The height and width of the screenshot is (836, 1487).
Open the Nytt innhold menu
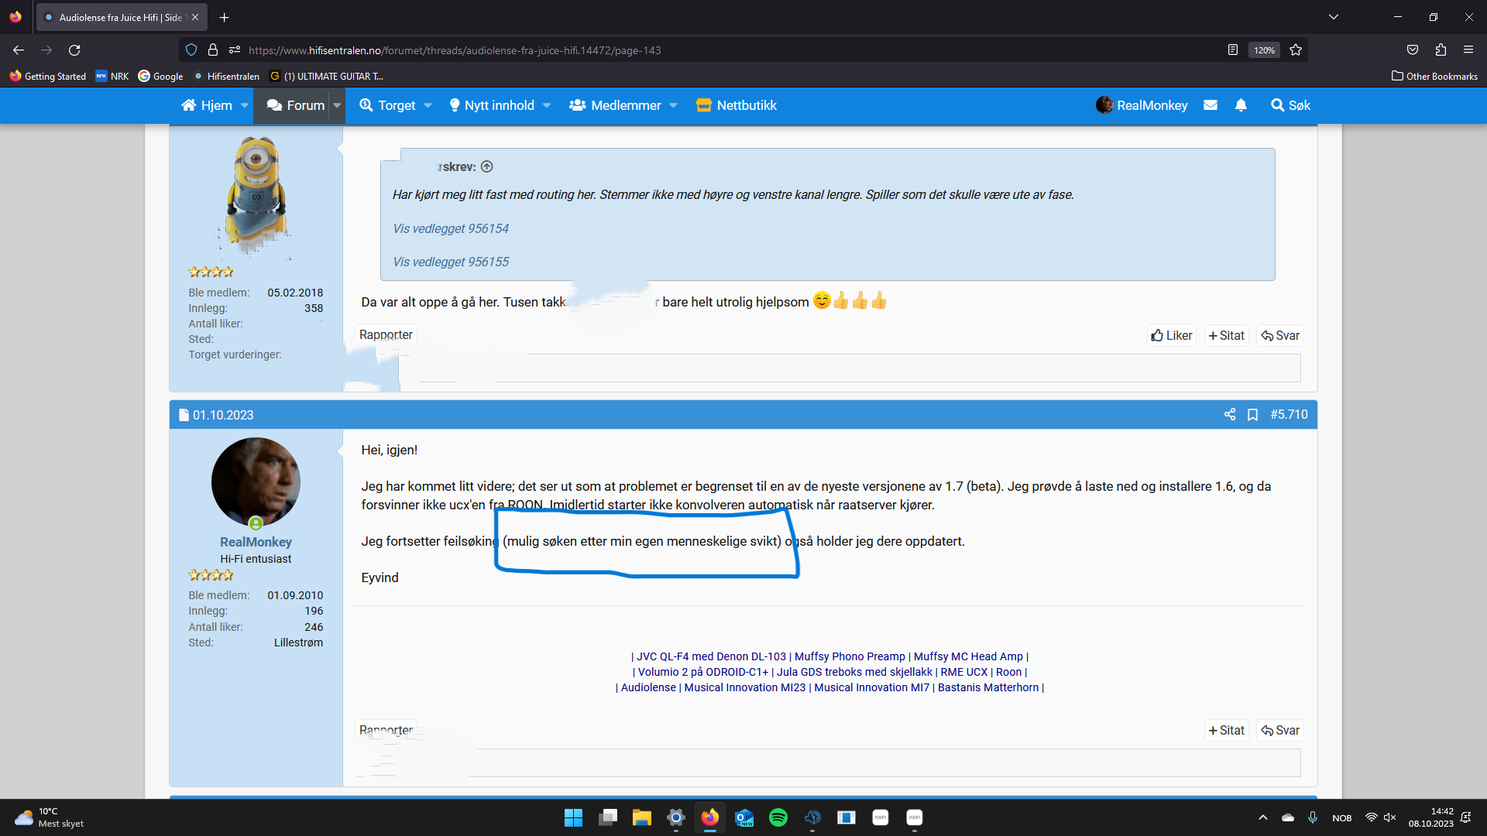(x=499, y=105)
